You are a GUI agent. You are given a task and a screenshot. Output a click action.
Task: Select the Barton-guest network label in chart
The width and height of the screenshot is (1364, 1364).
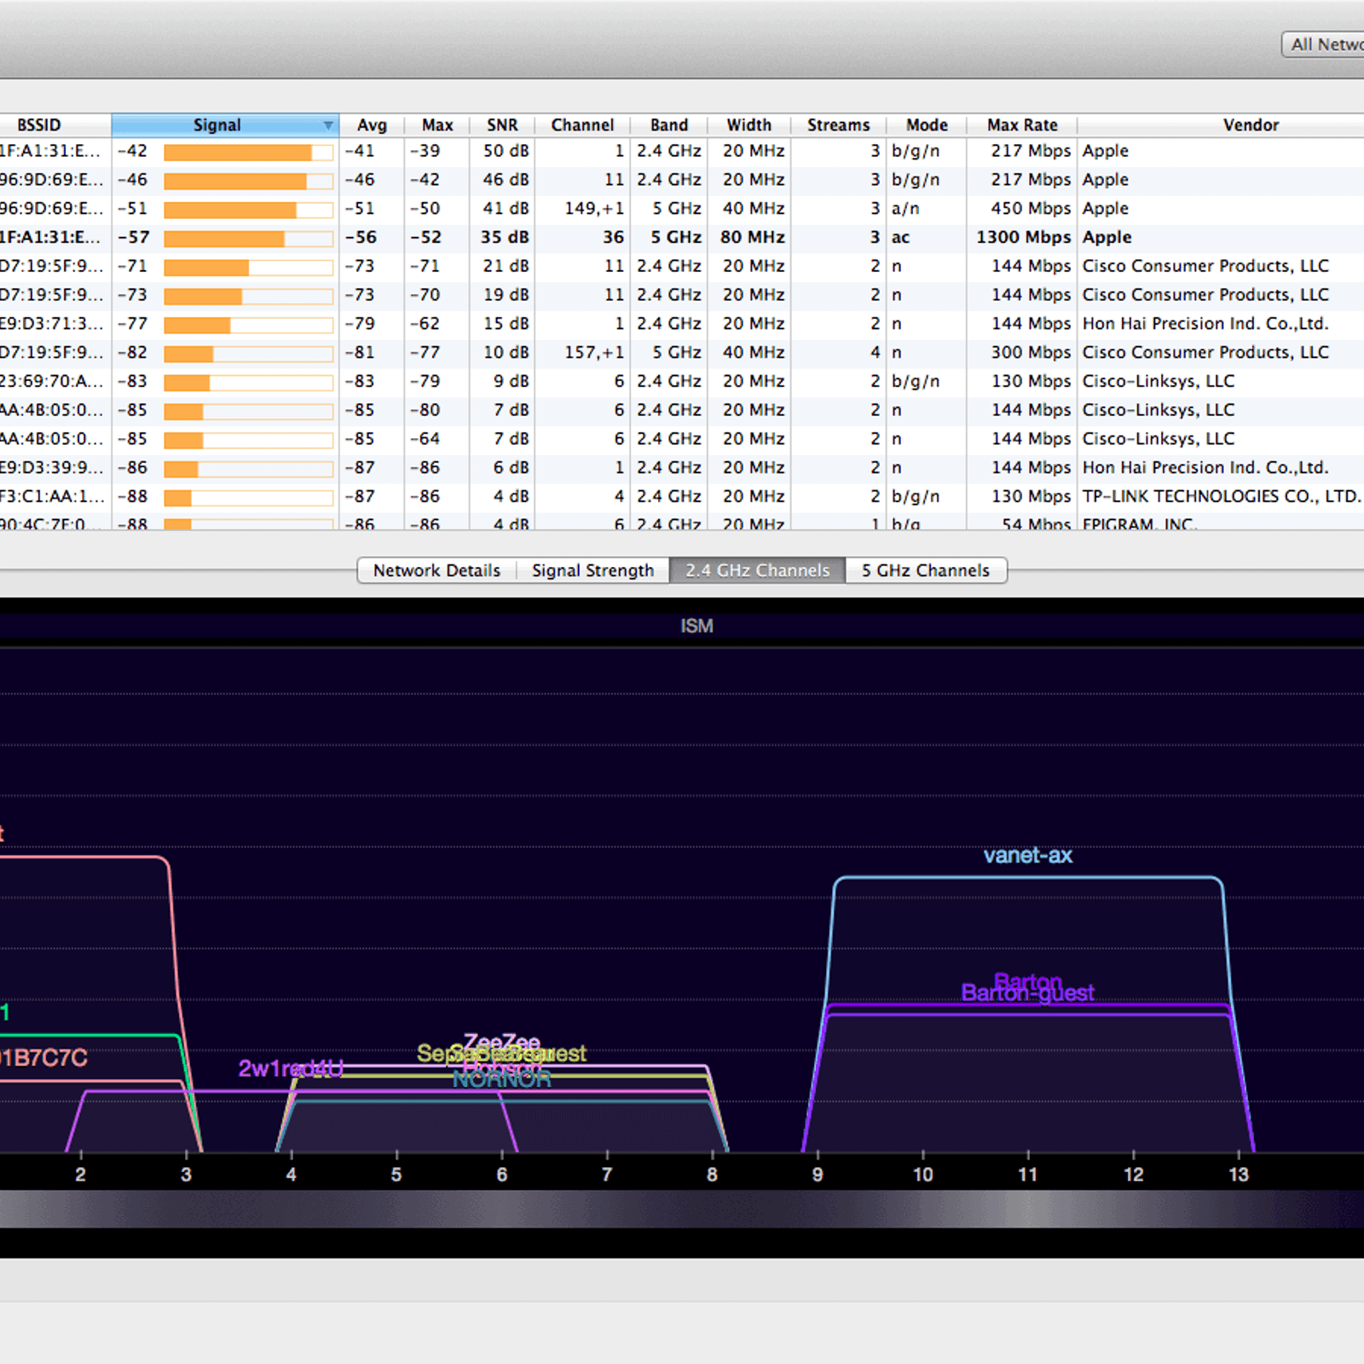[1027, 994]
